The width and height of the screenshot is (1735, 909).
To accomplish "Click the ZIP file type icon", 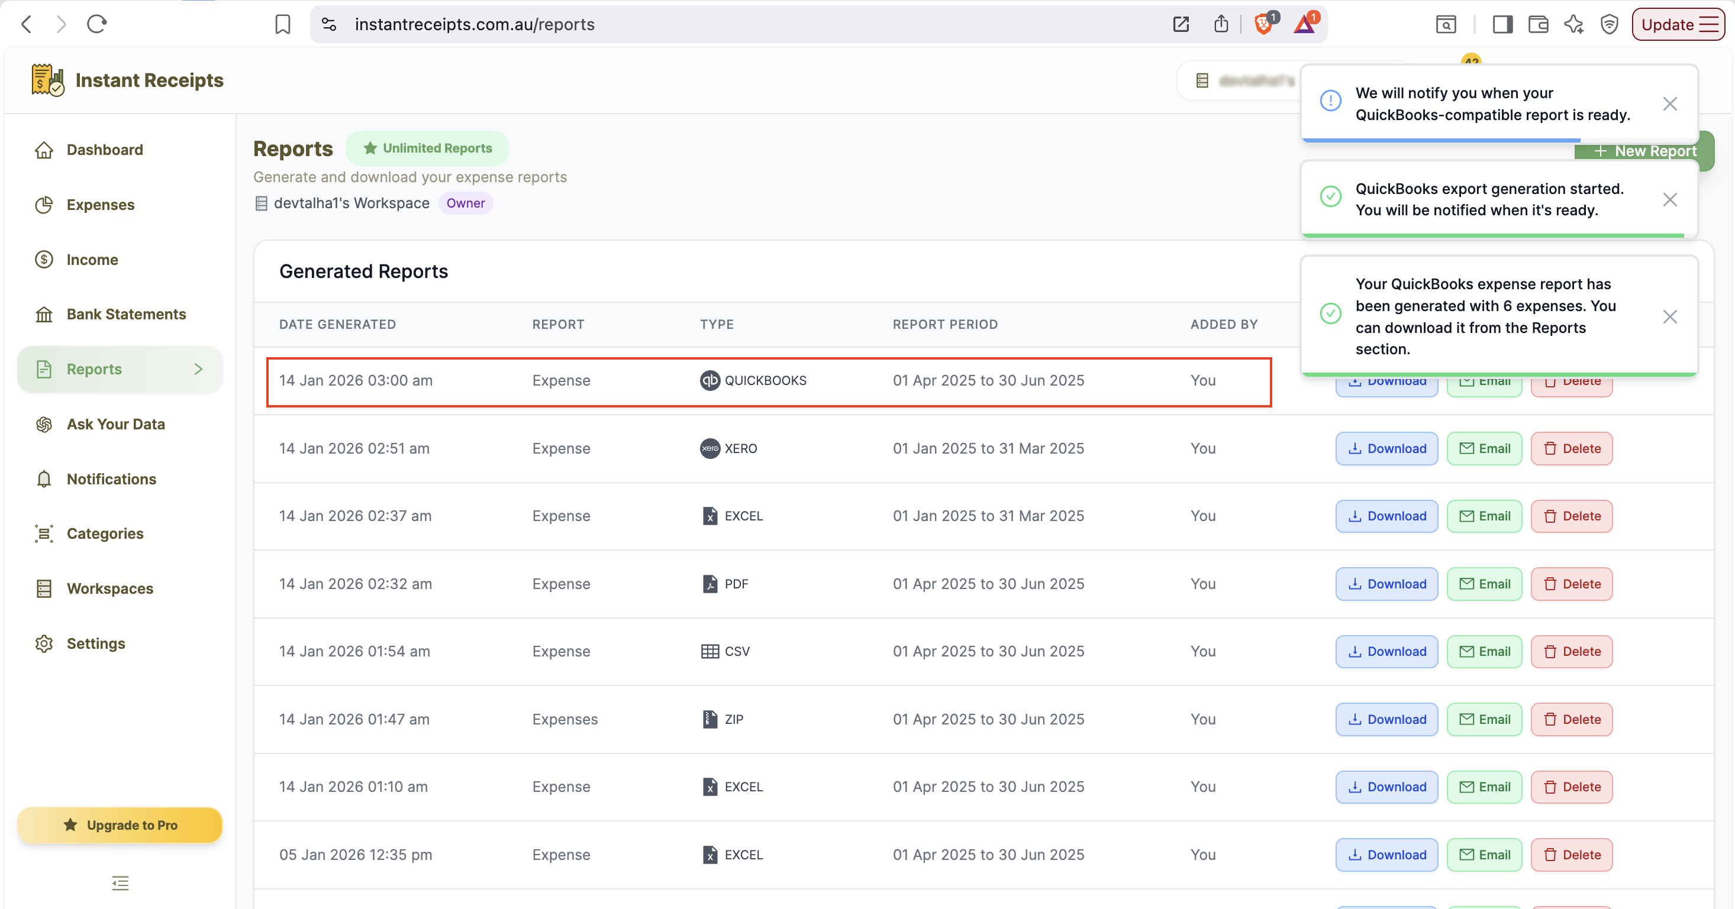I will click(710, 719).
